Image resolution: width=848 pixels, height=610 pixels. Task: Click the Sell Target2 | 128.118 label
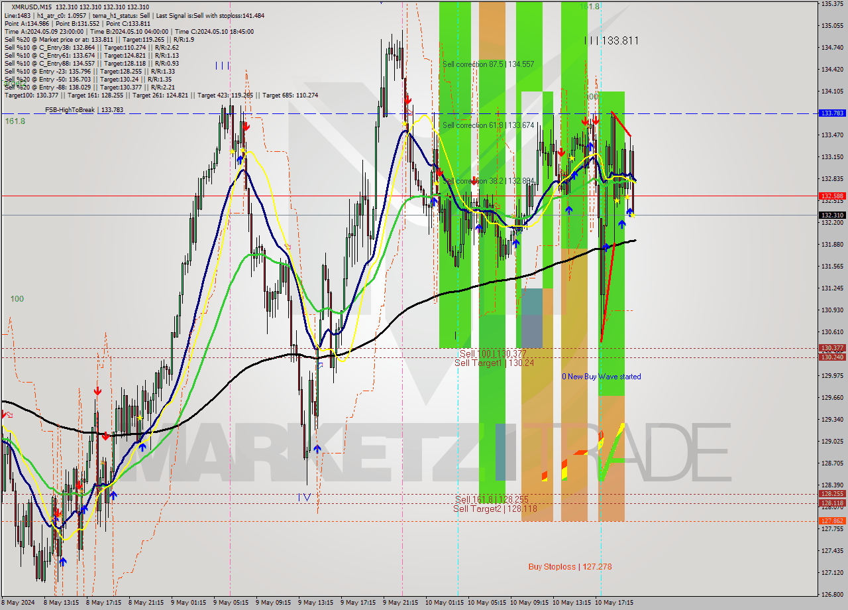point(495,509)
